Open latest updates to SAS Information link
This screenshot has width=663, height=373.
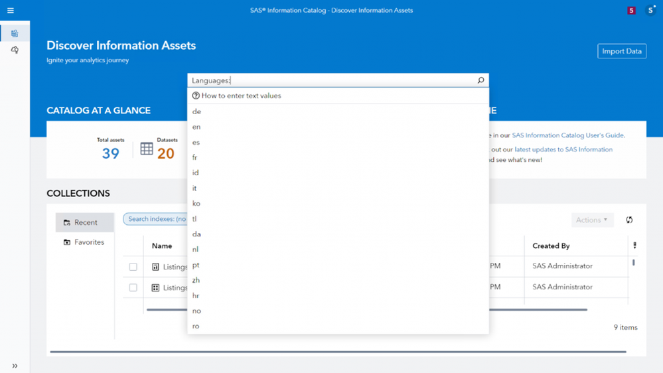coord(563,149)
